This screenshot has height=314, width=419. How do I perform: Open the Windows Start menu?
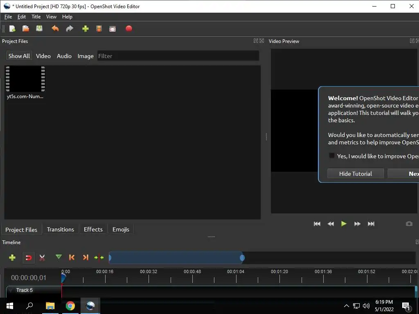pyautogui.click(x=10, y=306)
